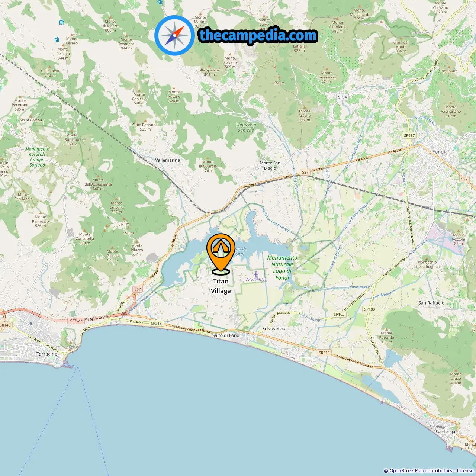Click the Volo Amiclae airfield icon

coord(256,274)
